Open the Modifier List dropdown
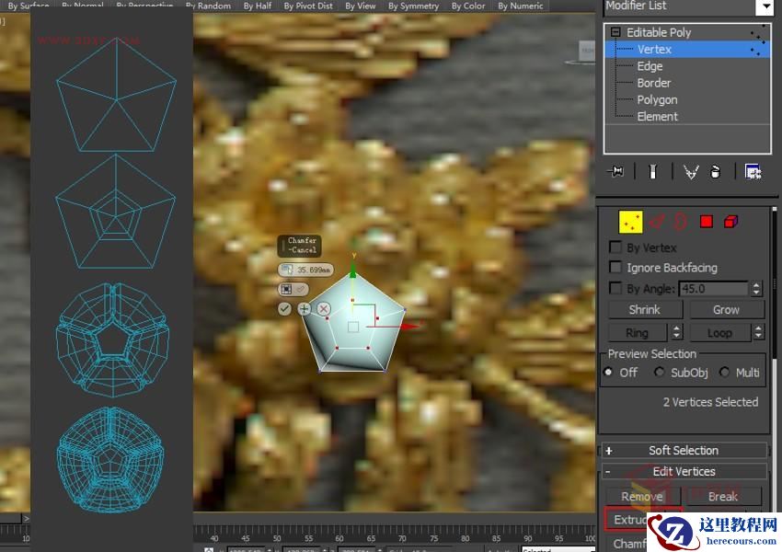The image size is (782, 552). click(766, 6)
